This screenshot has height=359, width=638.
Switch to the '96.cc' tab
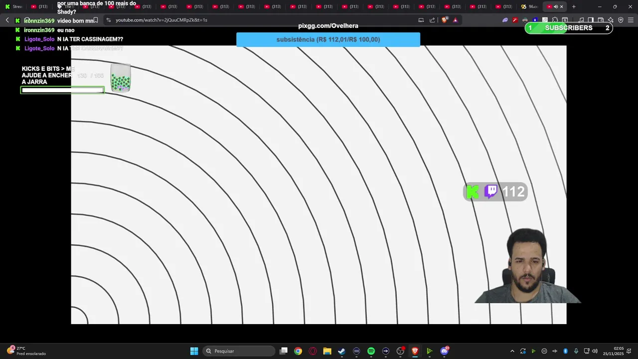coord(530,6)
